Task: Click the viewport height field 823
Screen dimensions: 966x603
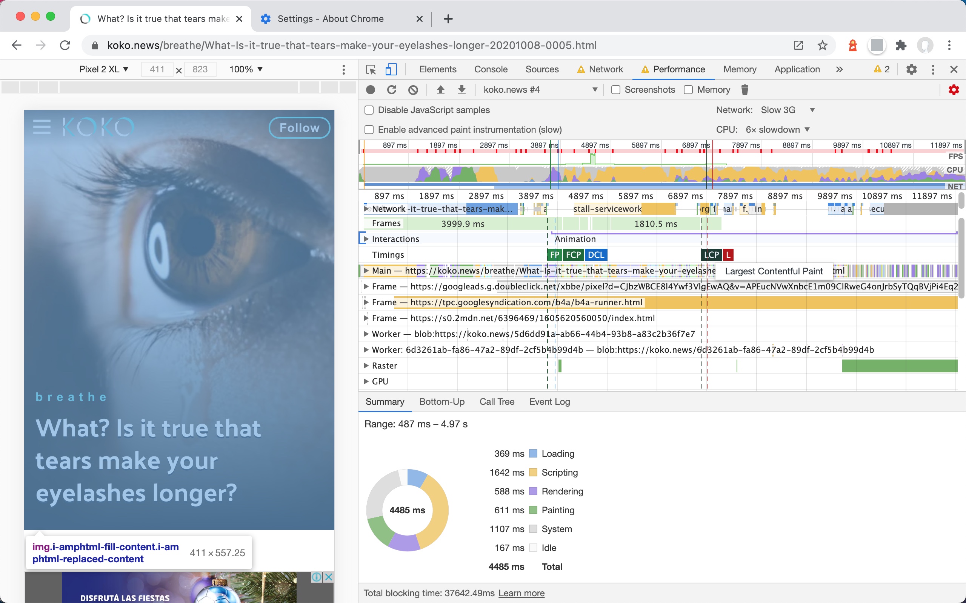Action: click(x=200, y=69)
